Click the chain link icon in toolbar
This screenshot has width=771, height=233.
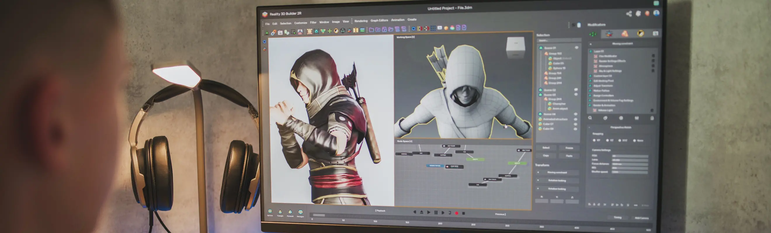[273, 33]
